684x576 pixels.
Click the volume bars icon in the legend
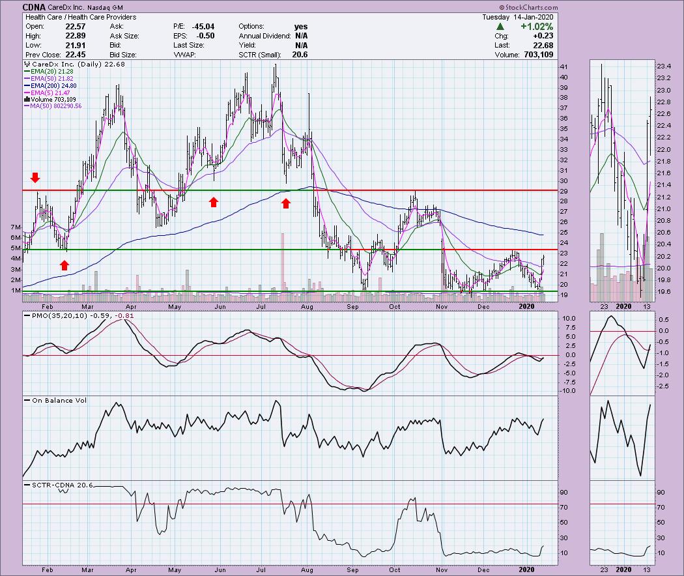tap(27, 100)
